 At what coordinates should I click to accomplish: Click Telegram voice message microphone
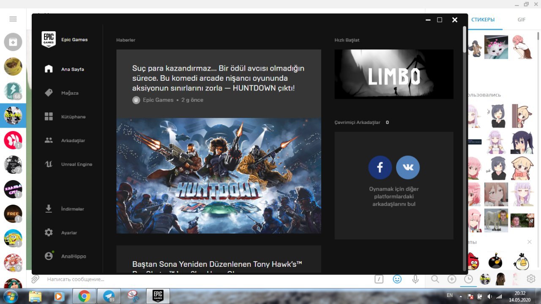(x=415, y=279)
